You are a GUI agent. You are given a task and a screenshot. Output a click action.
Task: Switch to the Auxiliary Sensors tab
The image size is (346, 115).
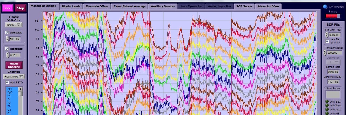[163, 6]
